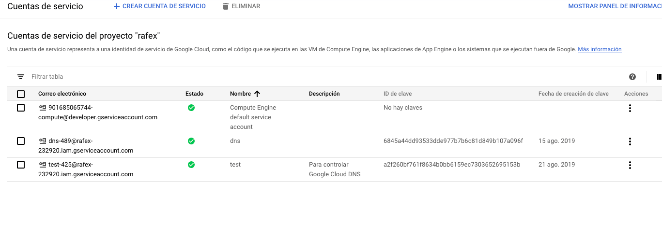Image resolution: width=662 pixels, height=226 pixels.
Task: Toggle the select-all checkbox in header
Action: click(x=21, y=94)
